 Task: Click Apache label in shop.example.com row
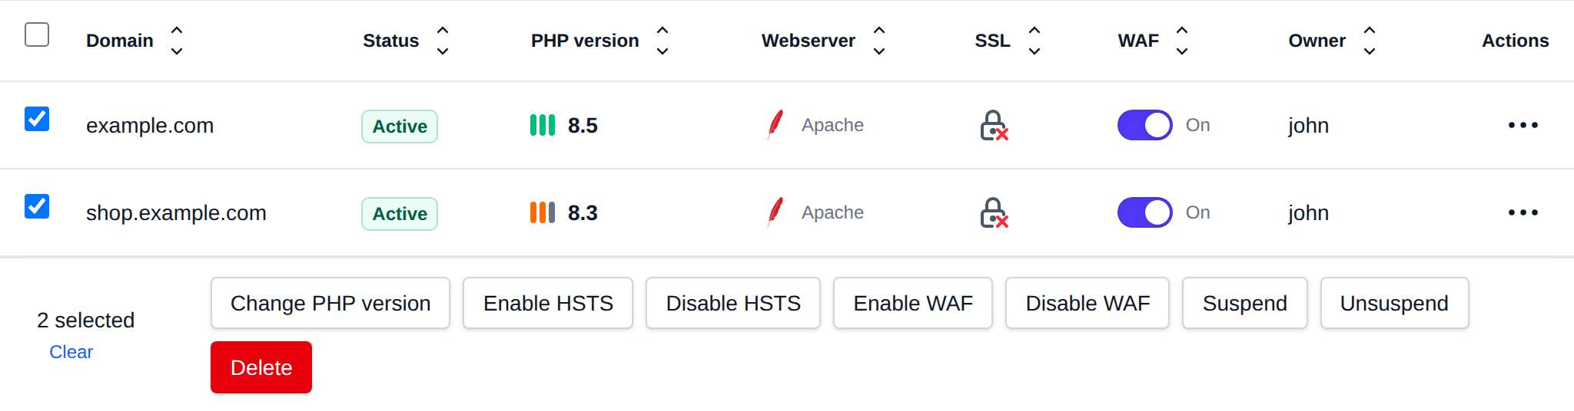[x=832, y=212]
